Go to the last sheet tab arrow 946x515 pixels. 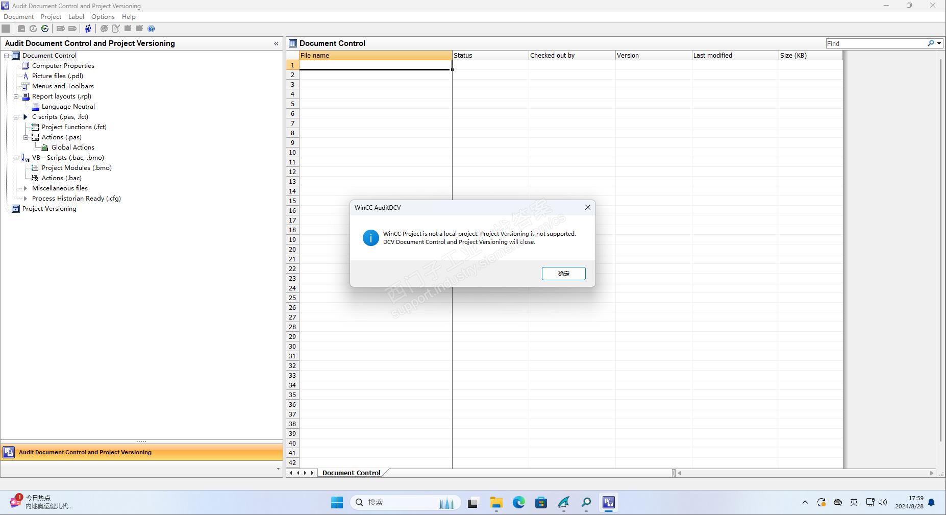click(313, 473)
